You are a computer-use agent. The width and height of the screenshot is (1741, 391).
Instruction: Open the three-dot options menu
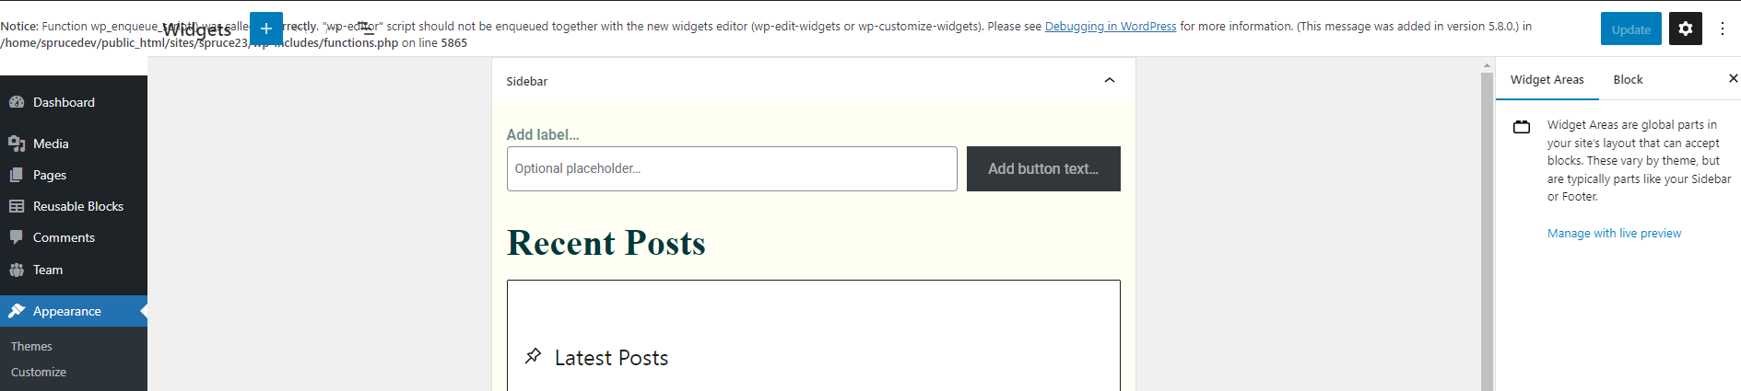pos(1723,29)
